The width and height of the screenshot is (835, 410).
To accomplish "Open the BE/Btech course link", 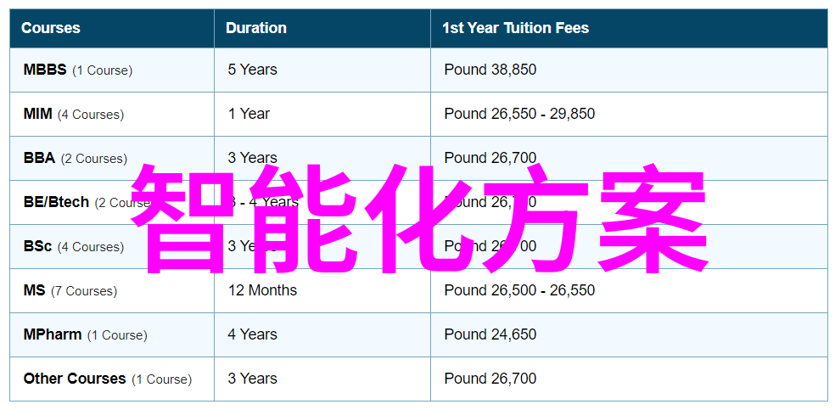I will coord(56,202).
